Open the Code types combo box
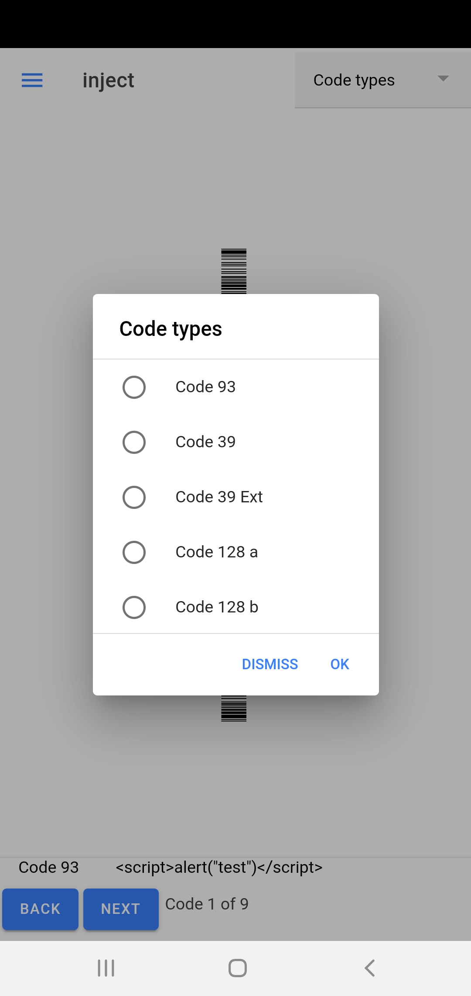Screen dimensions: 471x996 (383, 80)
